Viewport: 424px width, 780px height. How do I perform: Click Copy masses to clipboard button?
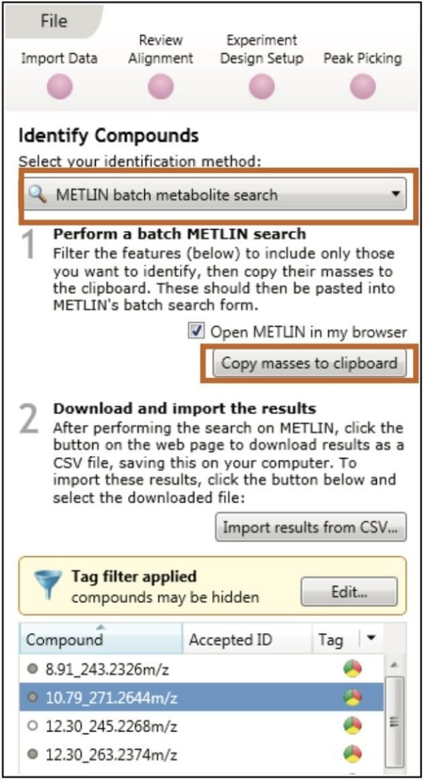[309, 363]
